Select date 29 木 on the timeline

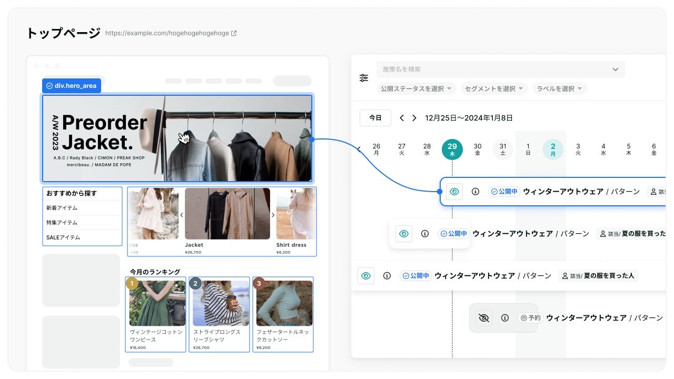[452, 149]
